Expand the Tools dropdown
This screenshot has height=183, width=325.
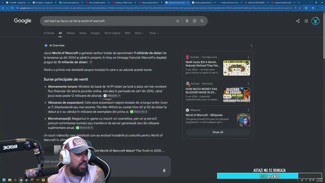[154, 33]
